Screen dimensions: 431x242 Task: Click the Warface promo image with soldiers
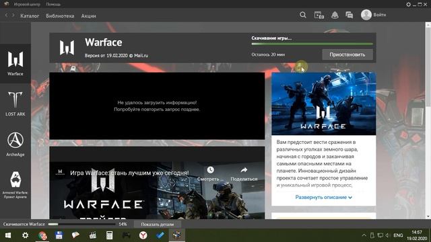click(323, 104)
